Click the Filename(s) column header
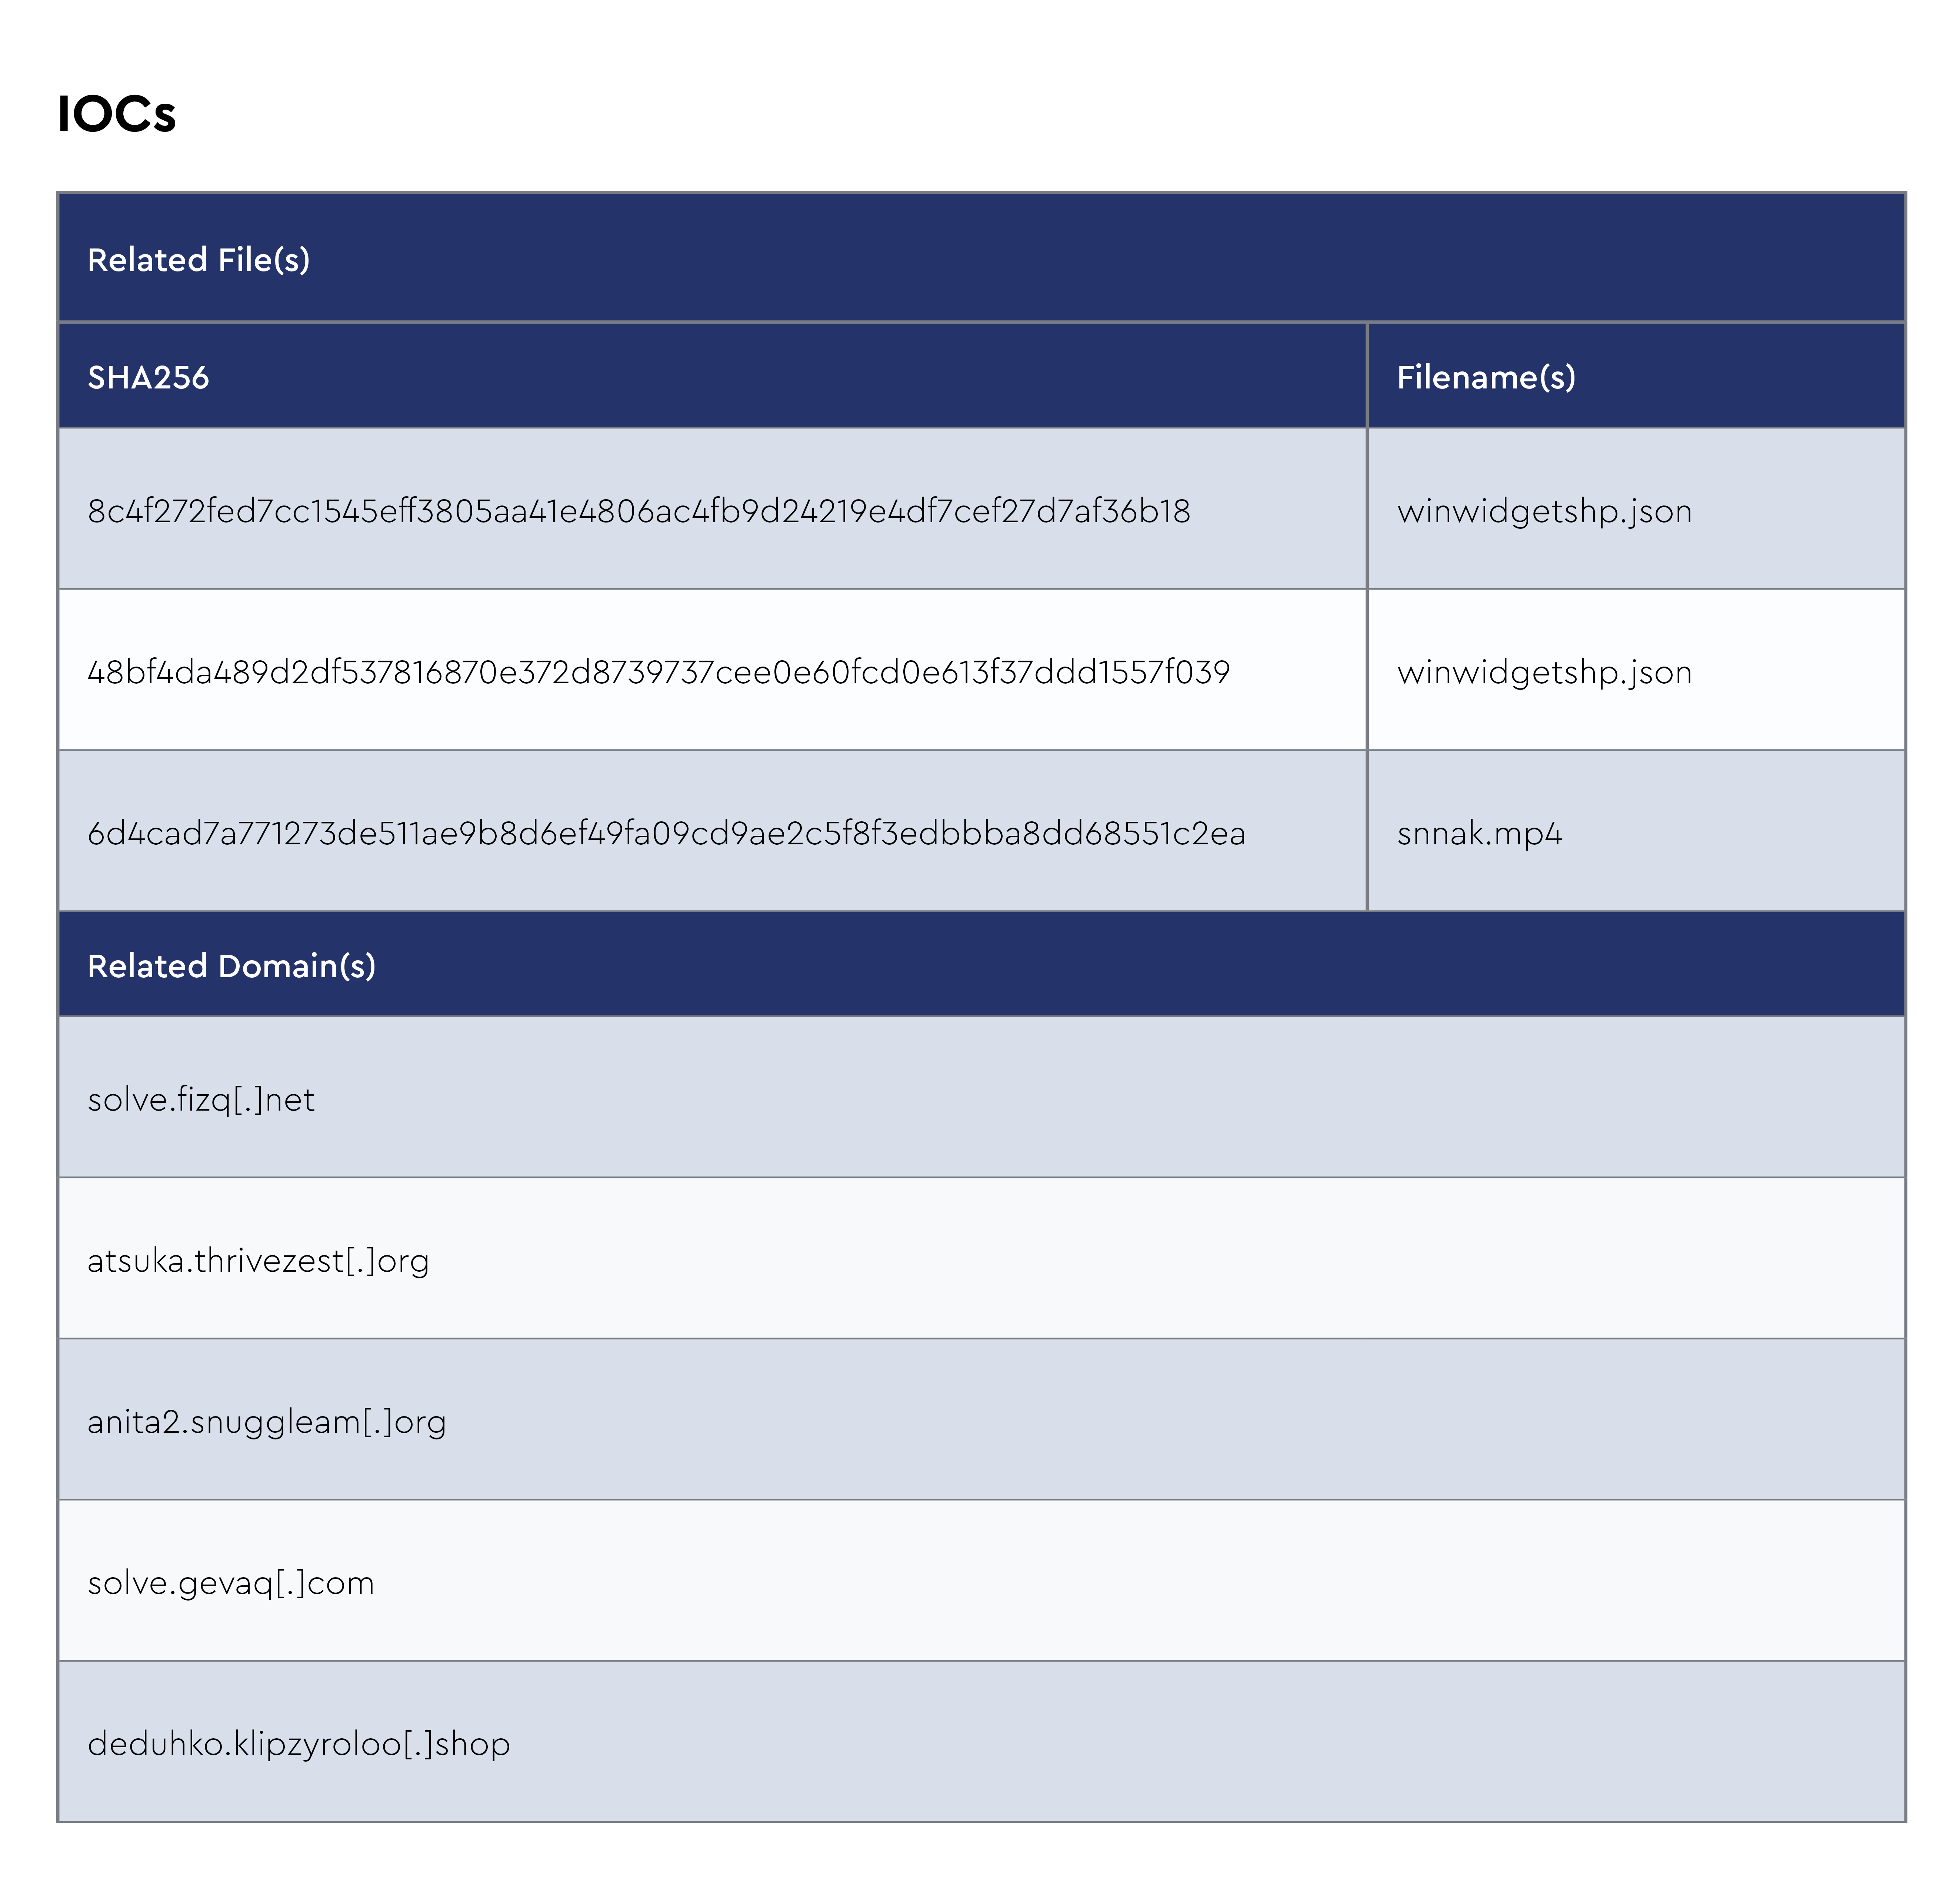1960x1879 pixels. 1486,377
